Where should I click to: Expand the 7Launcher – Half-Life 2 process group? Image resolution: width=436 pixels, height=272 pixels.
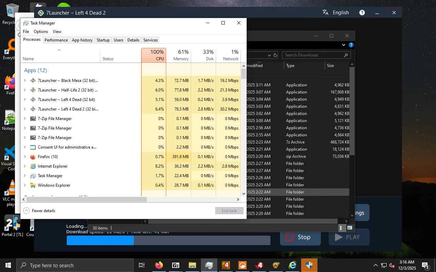(x=25, y=90)
